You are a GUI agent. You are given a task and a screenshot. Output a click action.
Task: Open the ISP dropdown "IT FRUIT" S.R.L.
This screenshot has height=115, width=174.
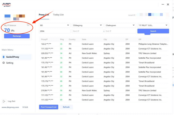[x=153, y=25]
